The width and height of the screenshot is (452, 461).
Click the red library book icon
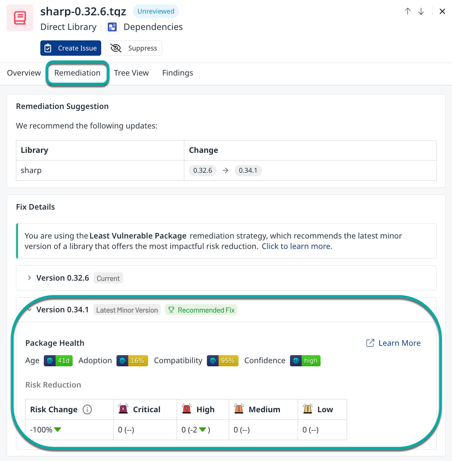[20, 18]
